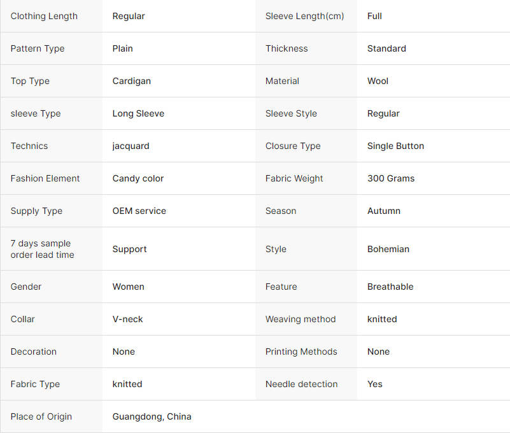Click the Needle detection label

302,384
